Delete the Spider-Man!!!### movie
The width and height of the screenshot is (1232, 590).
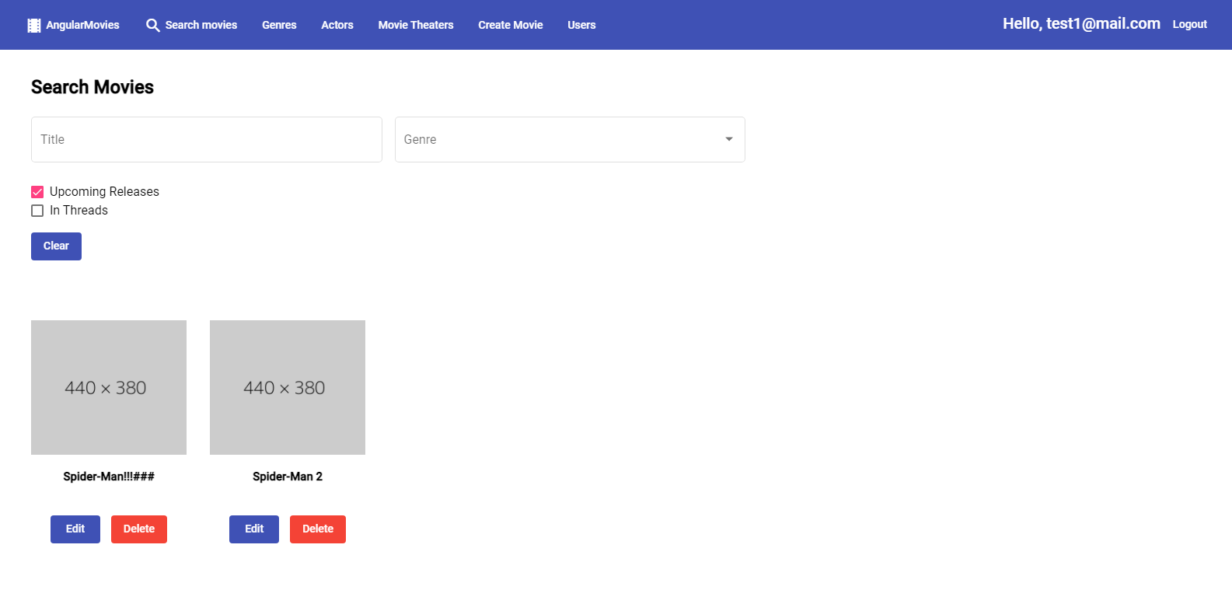tap(139, 529)
